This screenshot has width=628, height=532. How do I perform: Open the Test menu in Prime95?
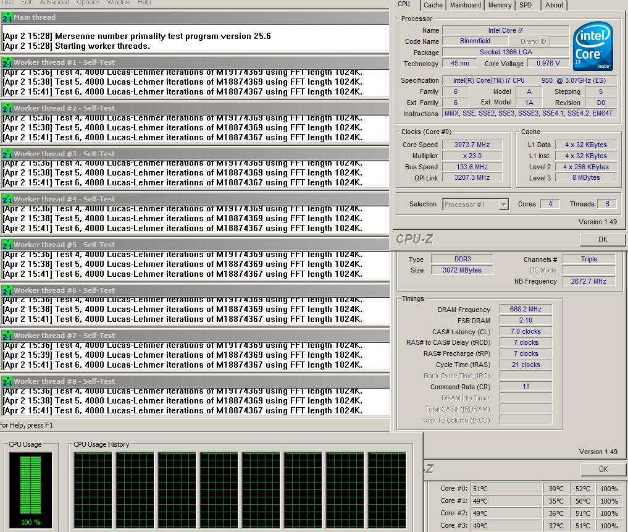coord(7,2)
